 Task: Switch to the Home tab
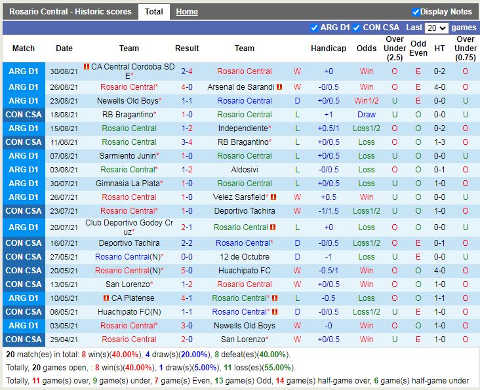[187, 12]
